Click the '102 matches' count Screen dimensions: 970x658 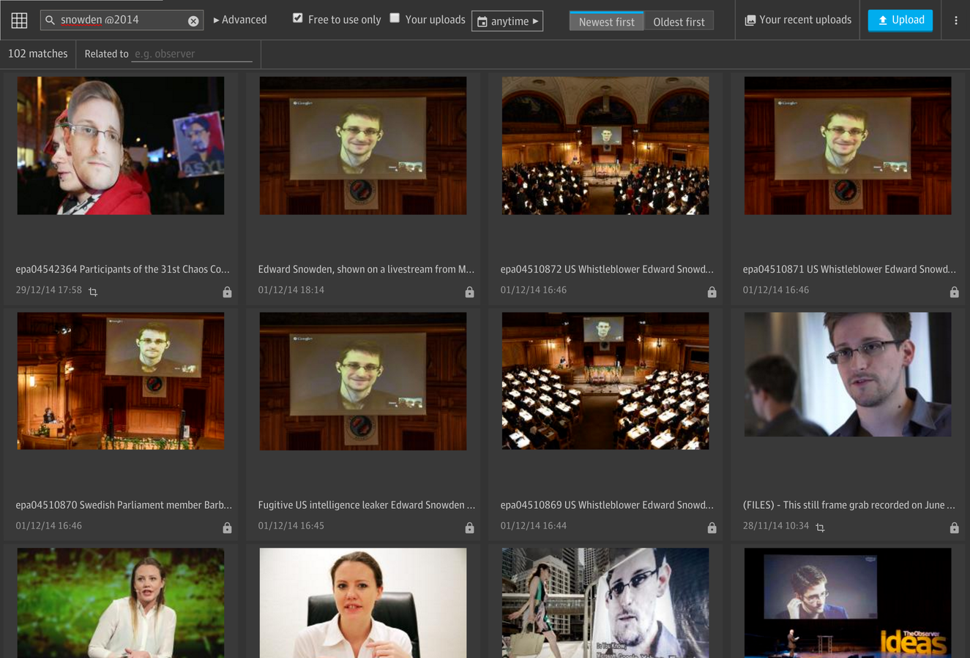(x=38, y=53)
